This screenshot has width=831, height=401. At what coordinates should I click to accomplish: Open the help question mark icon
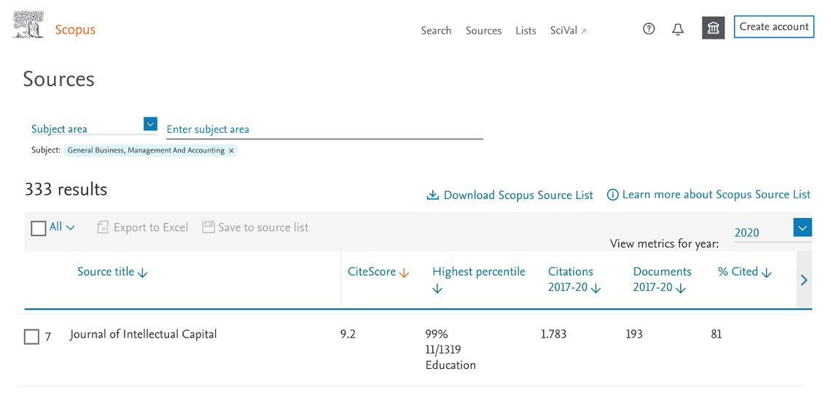(649, 29)
